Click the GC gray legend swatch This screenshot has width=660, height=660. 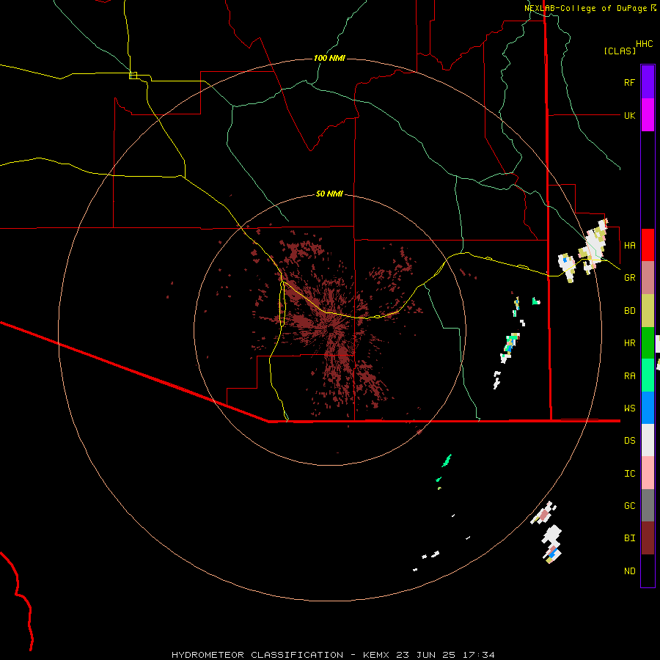(648, 505)
